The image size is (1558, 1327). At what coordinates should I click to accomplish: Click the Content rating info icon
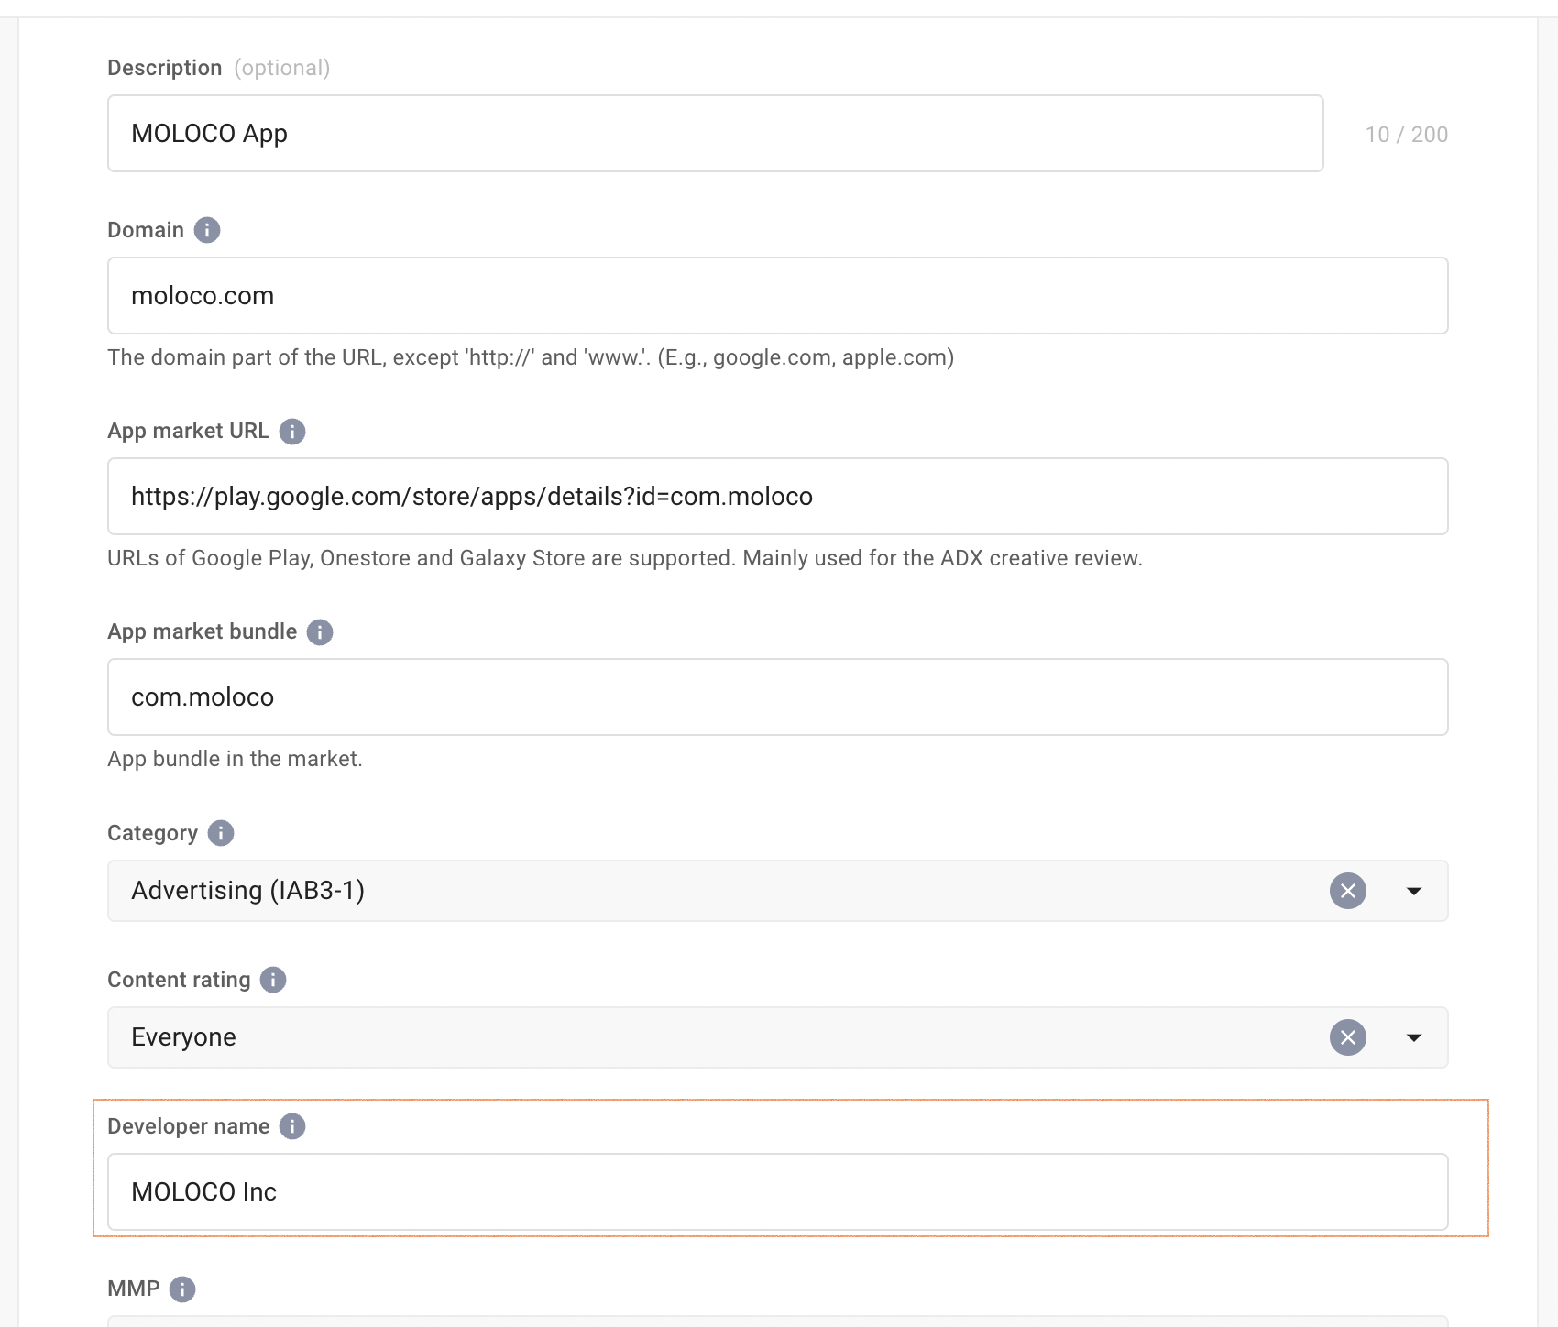click(273, 980)
